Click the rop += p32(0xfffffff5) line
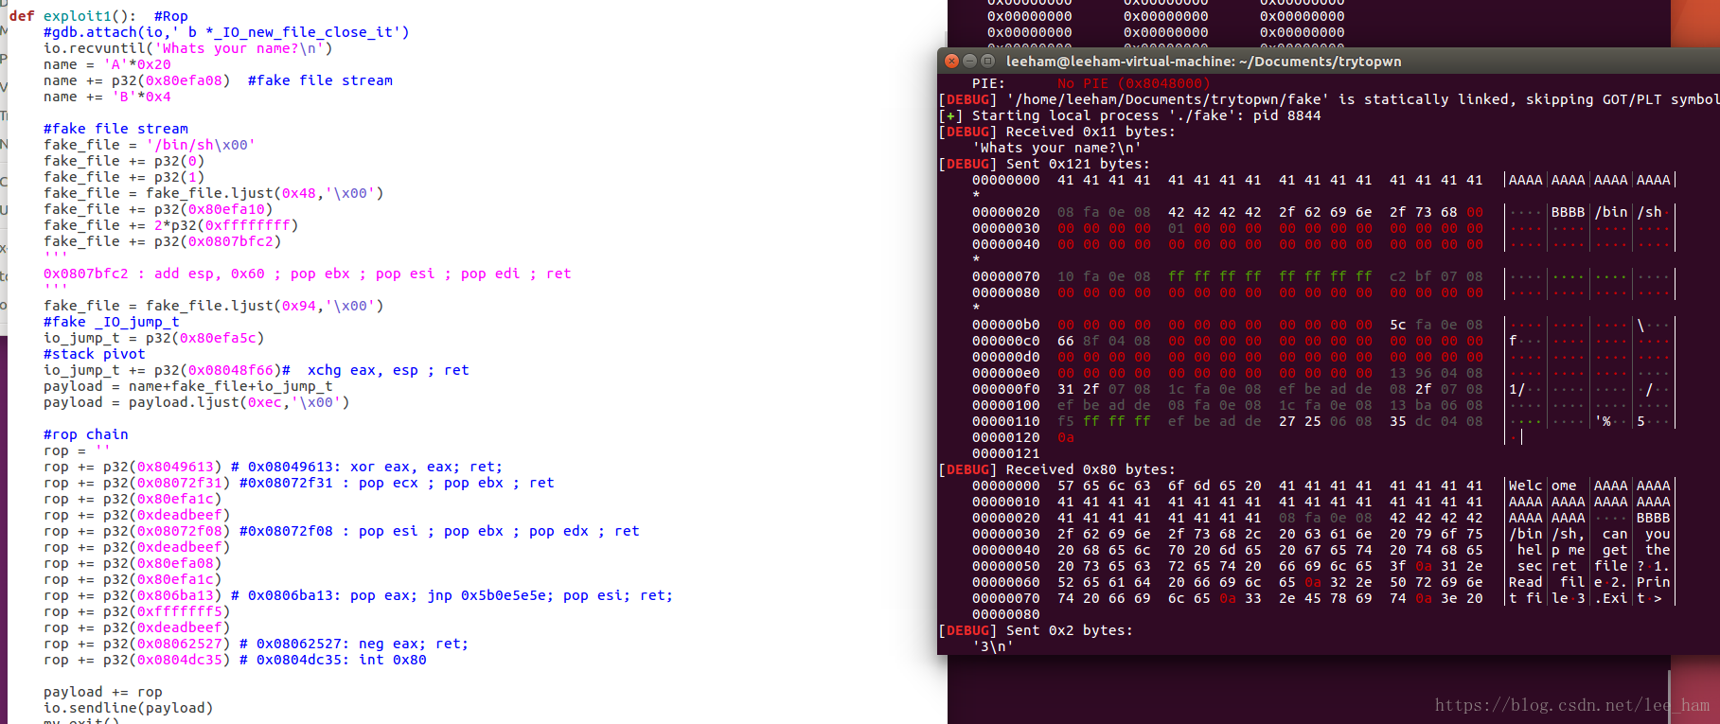 coord(136,611)
